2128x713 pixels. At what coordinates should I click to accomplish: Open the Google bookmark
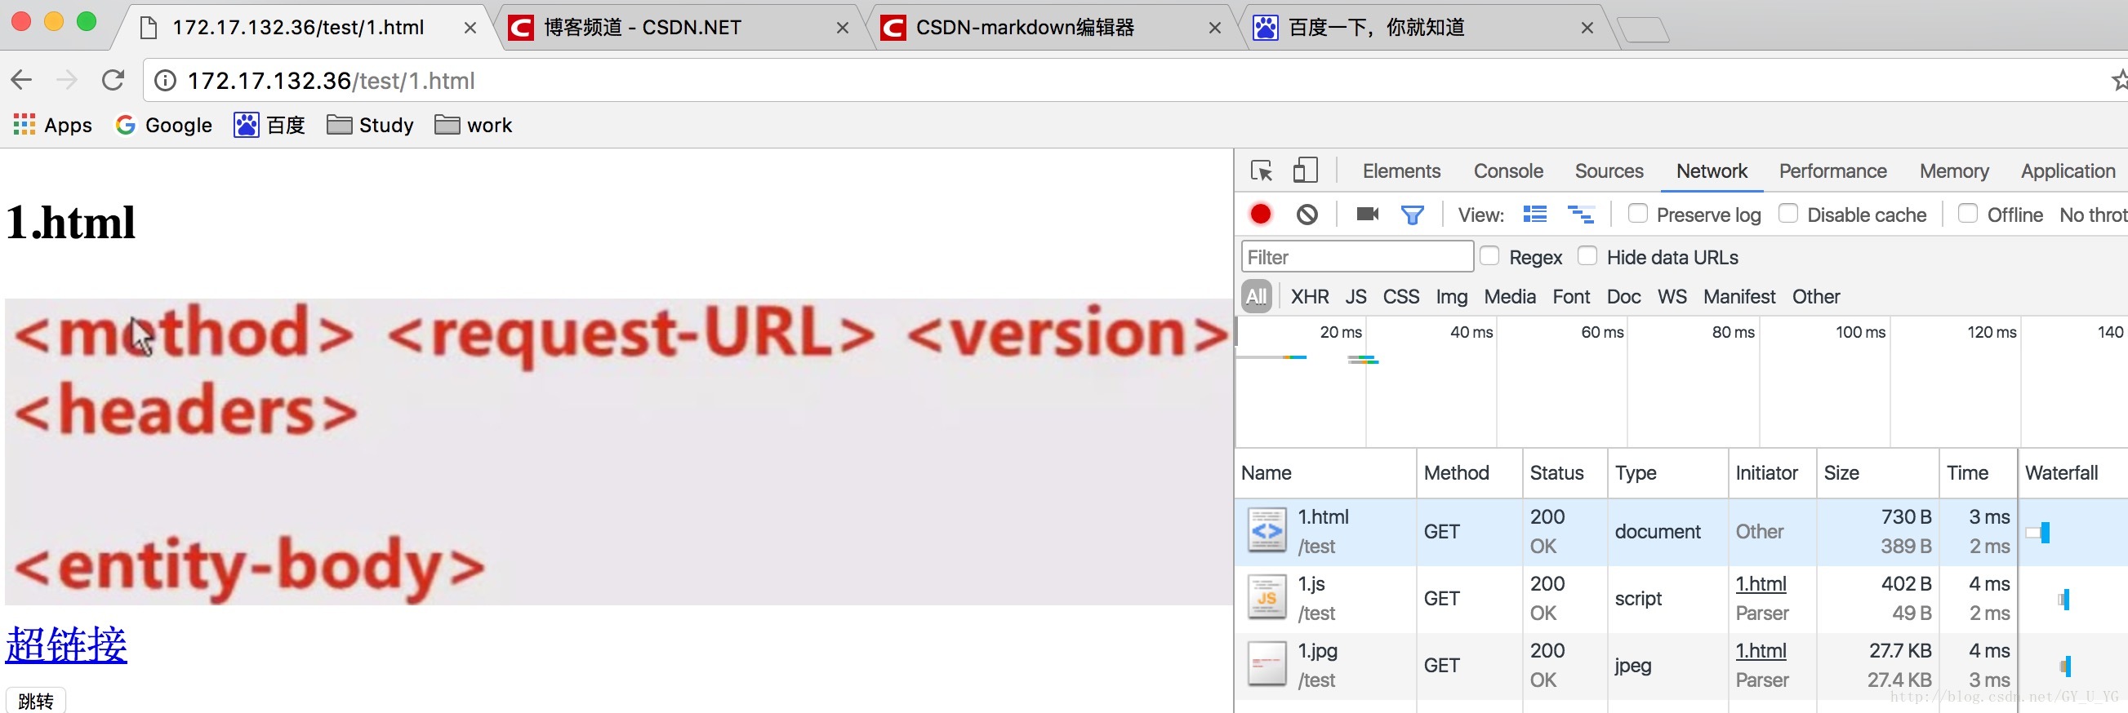[x=164, y=125]
